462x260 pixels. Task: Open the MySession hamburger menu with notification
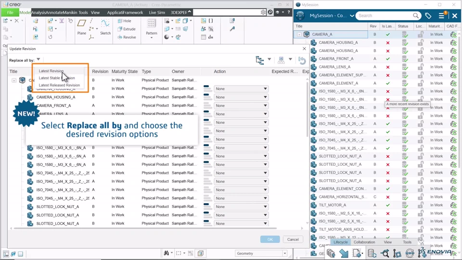(442, 15)
